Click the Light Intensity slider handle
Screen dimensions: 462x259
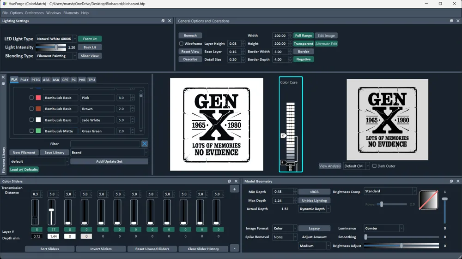point(56,47)
